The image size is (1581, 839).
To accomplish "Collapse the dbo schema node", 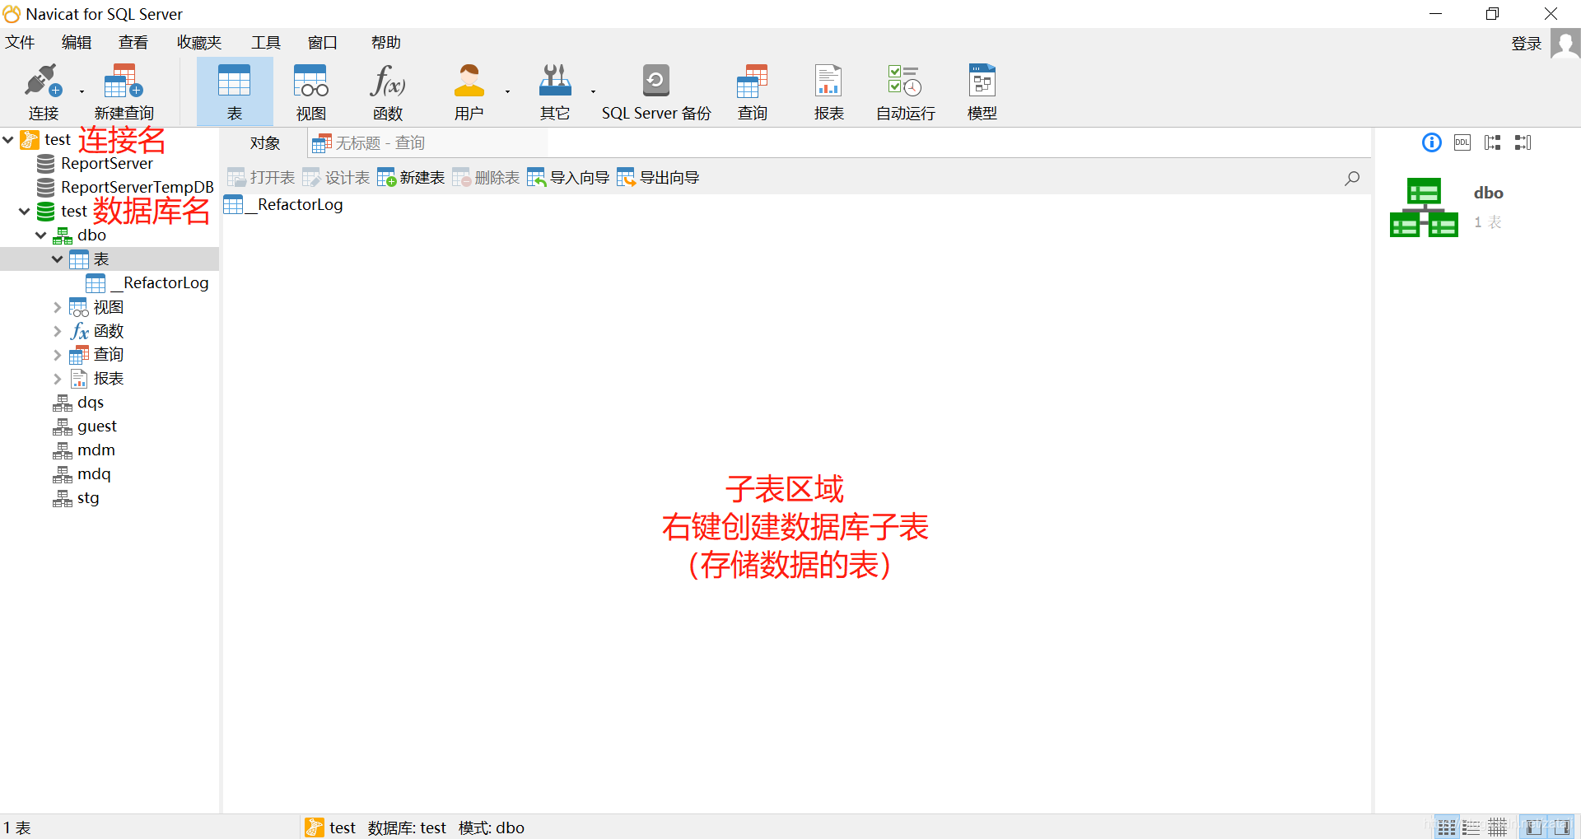I will 40,235.
